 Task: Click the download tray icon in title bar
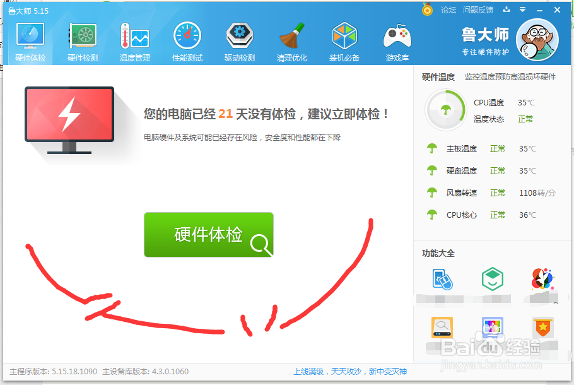pos(507,9)
